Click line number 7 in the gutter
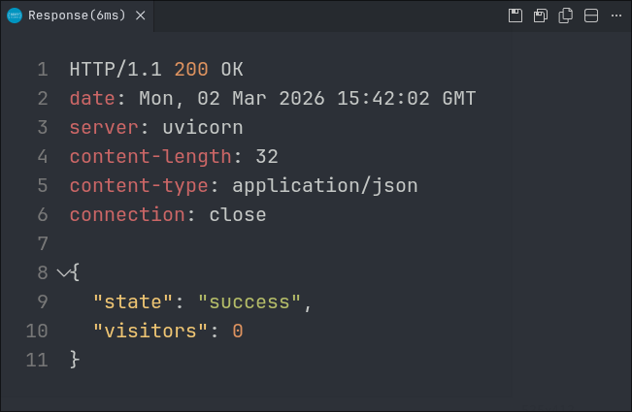Image resolution: width=632 pixels, height=412 pixels. point(42,243)
